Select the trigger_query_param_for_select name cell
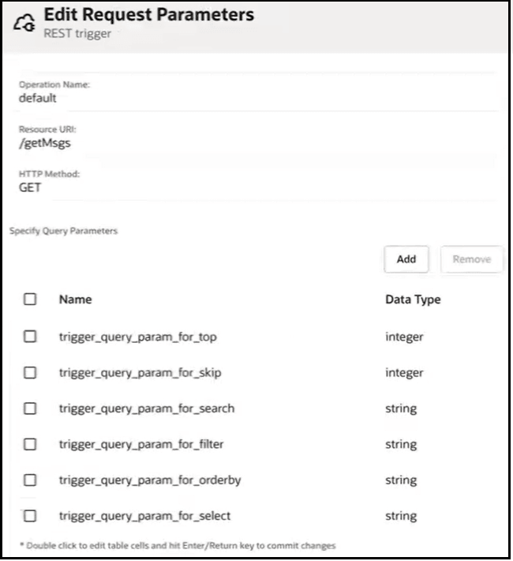Image resolution: width=513 pixels, height=561 pixels. pos(144,516)
